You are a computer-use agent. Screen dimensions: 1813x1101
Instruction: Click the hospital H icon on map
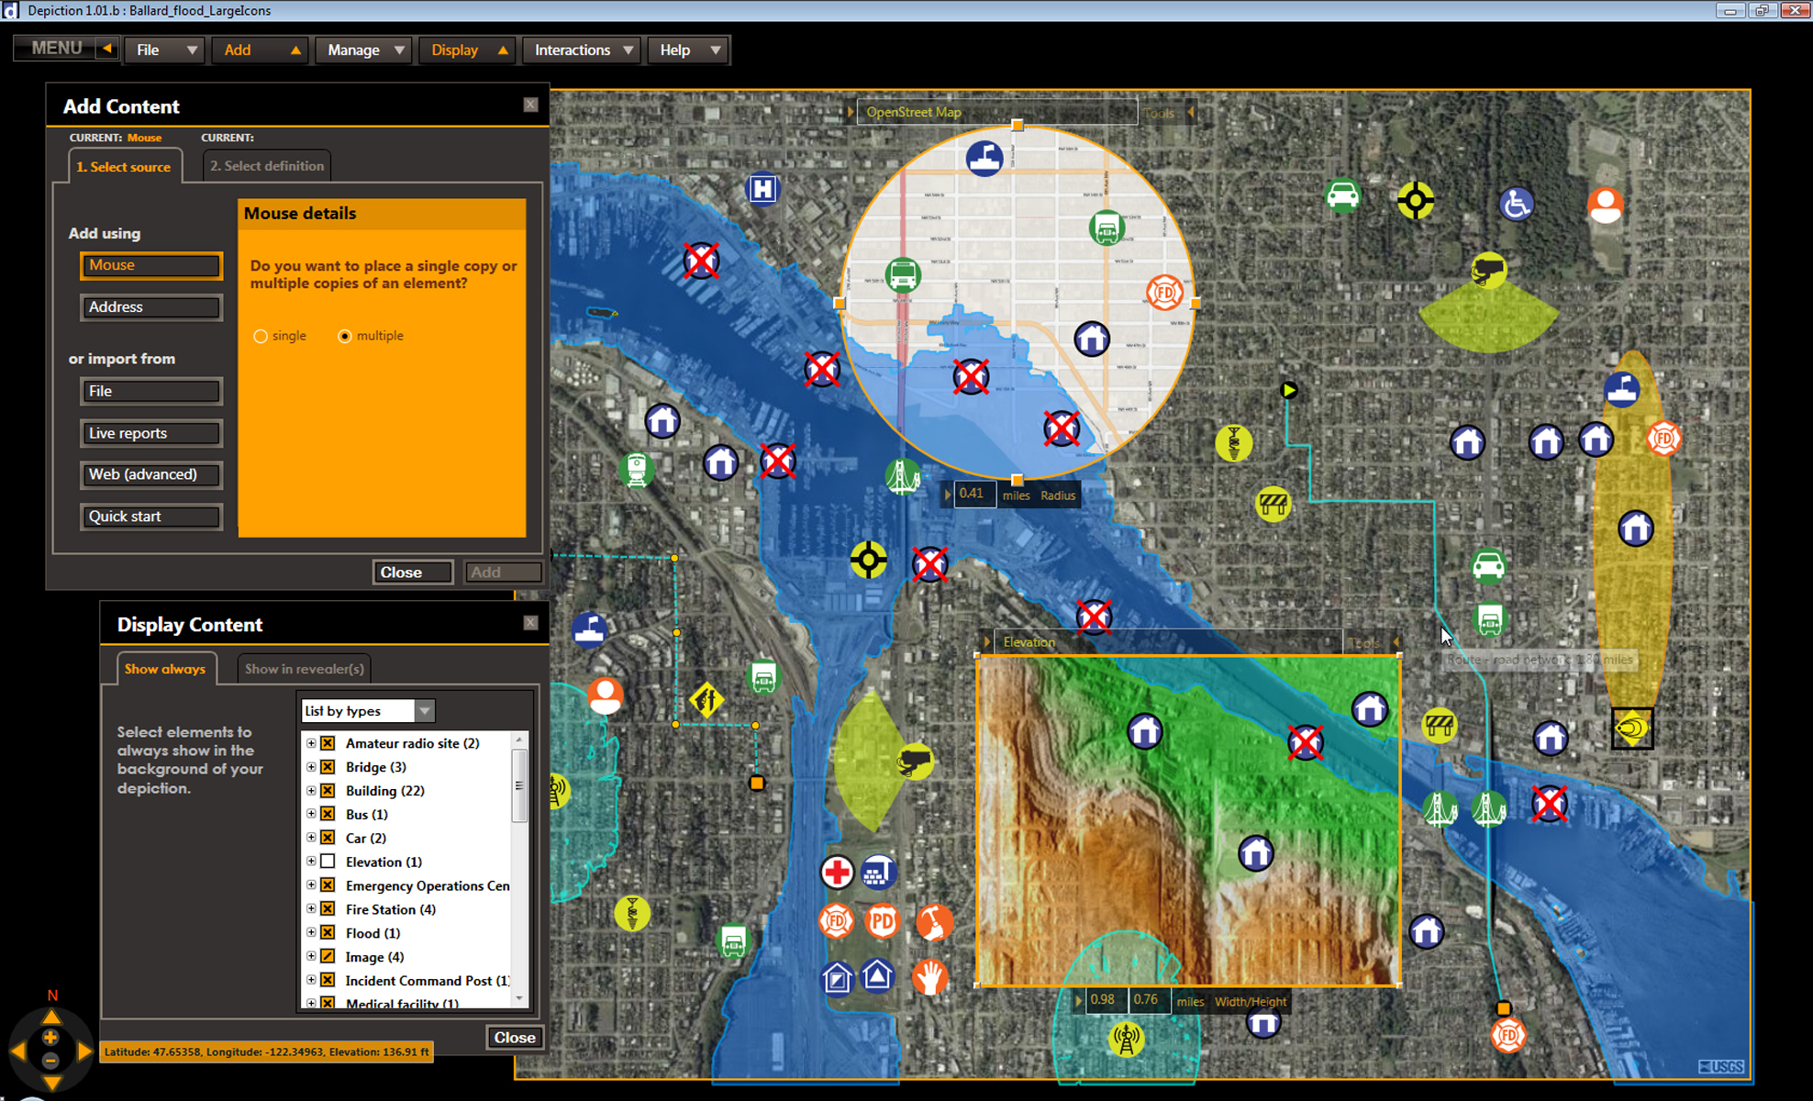tap(762, 190)
